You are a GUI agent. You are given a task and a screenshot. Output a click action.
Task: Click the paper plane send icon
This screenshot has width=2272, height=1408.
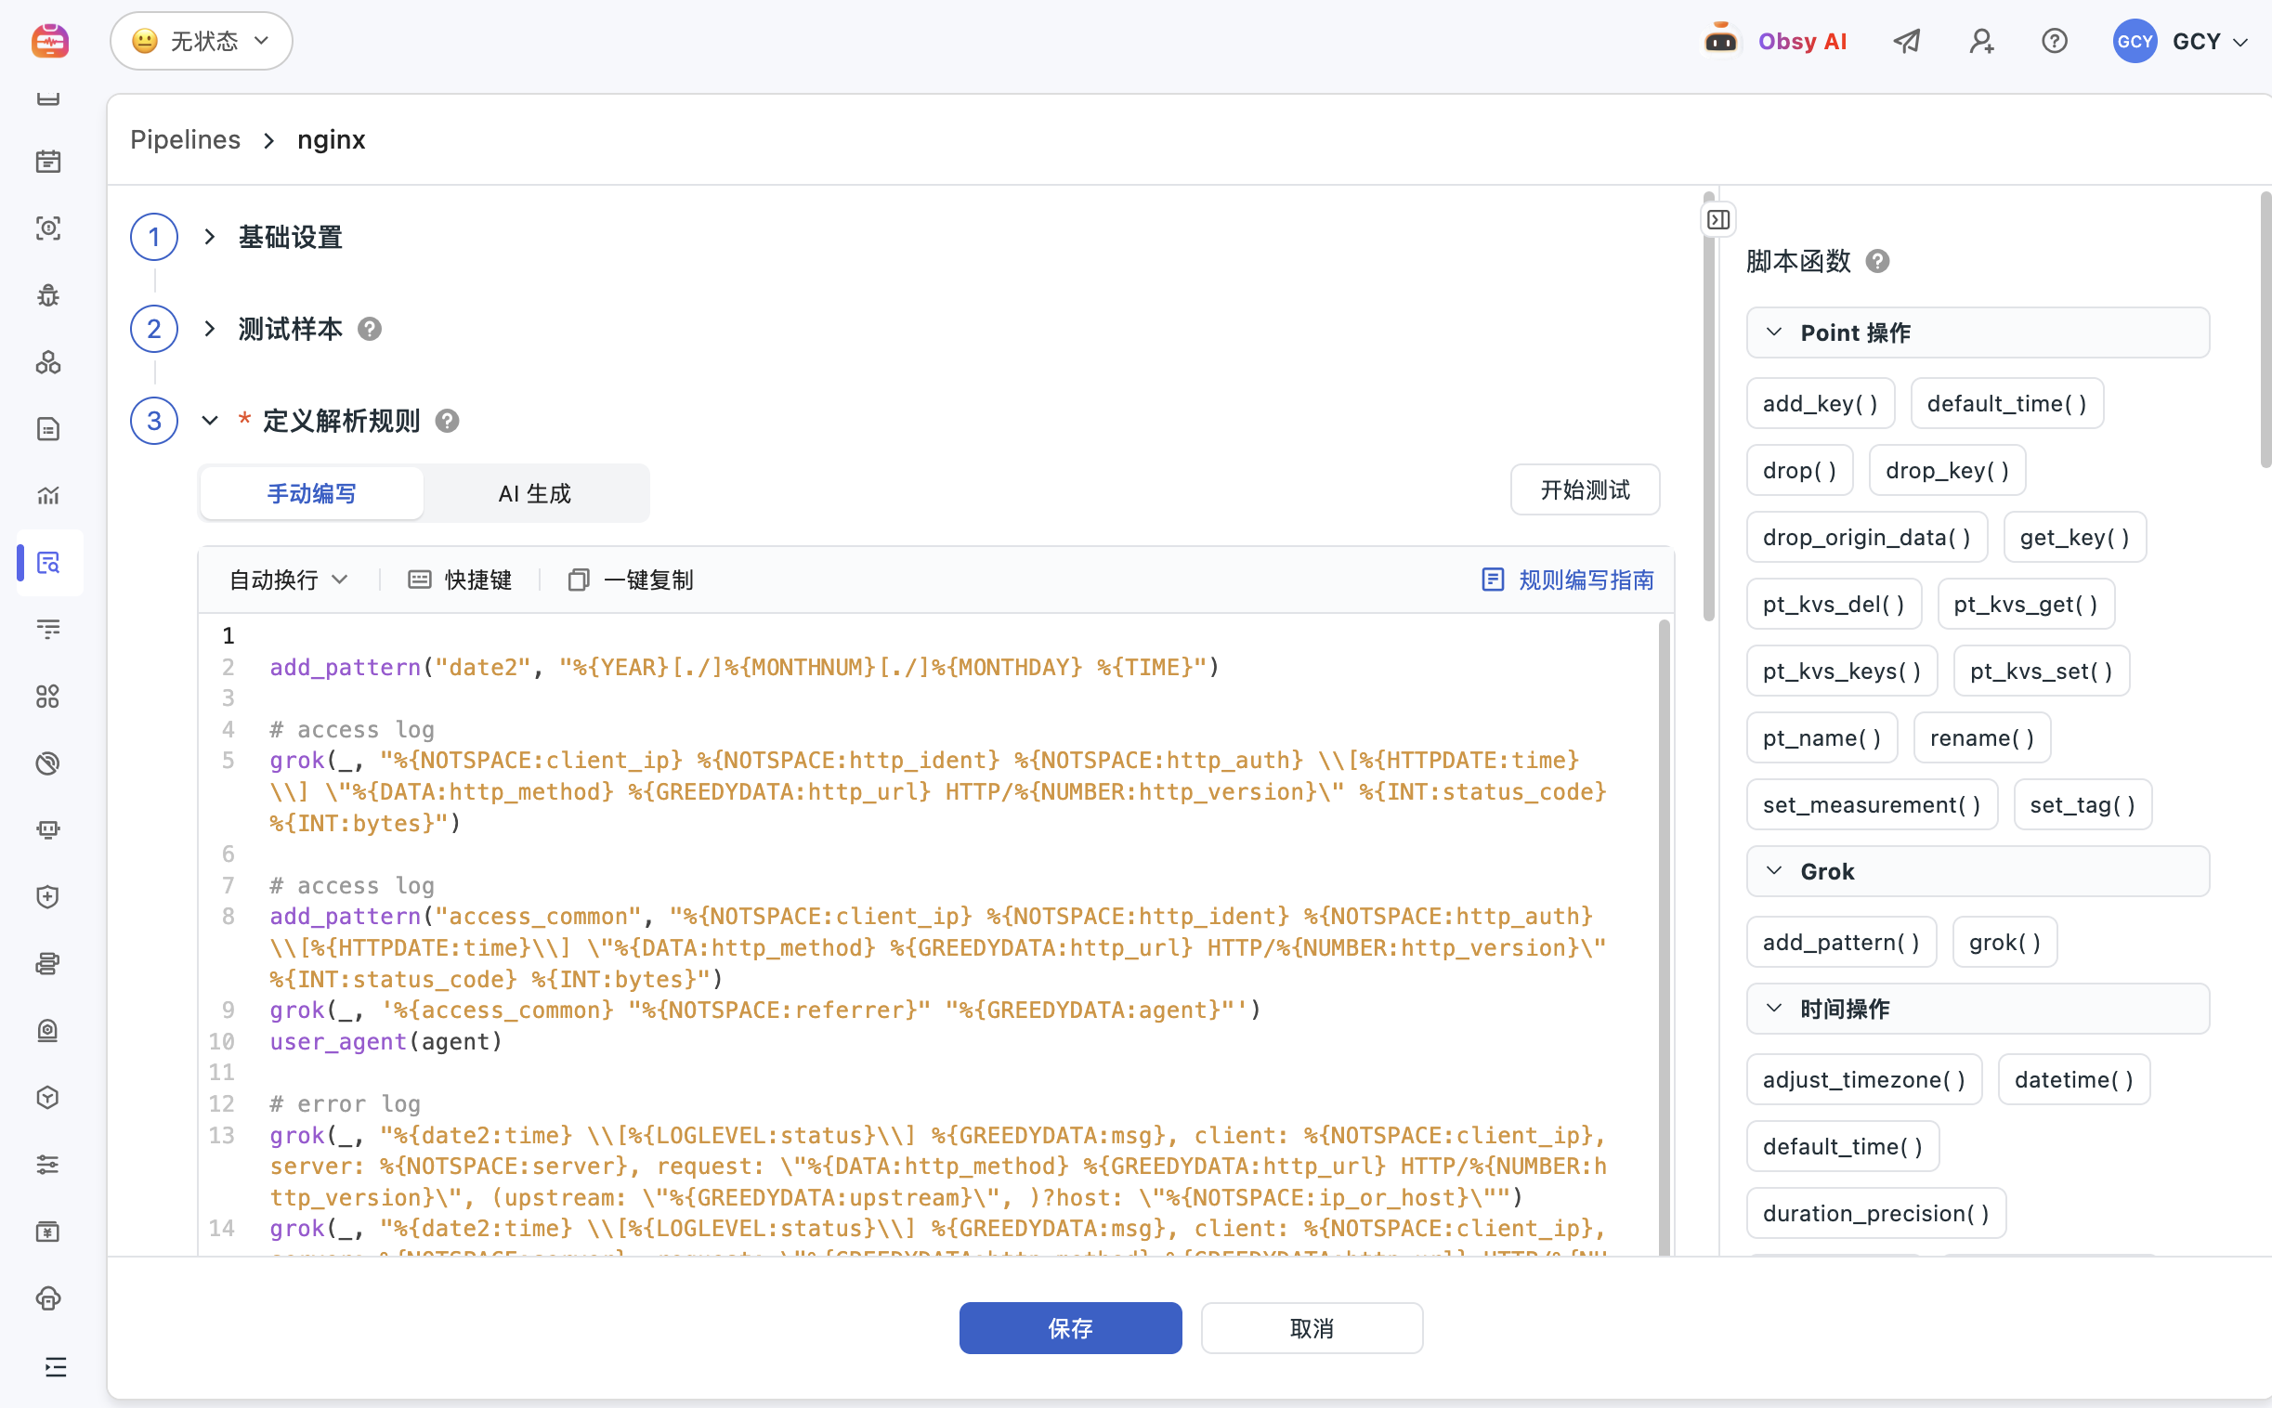click(1906, 41)
